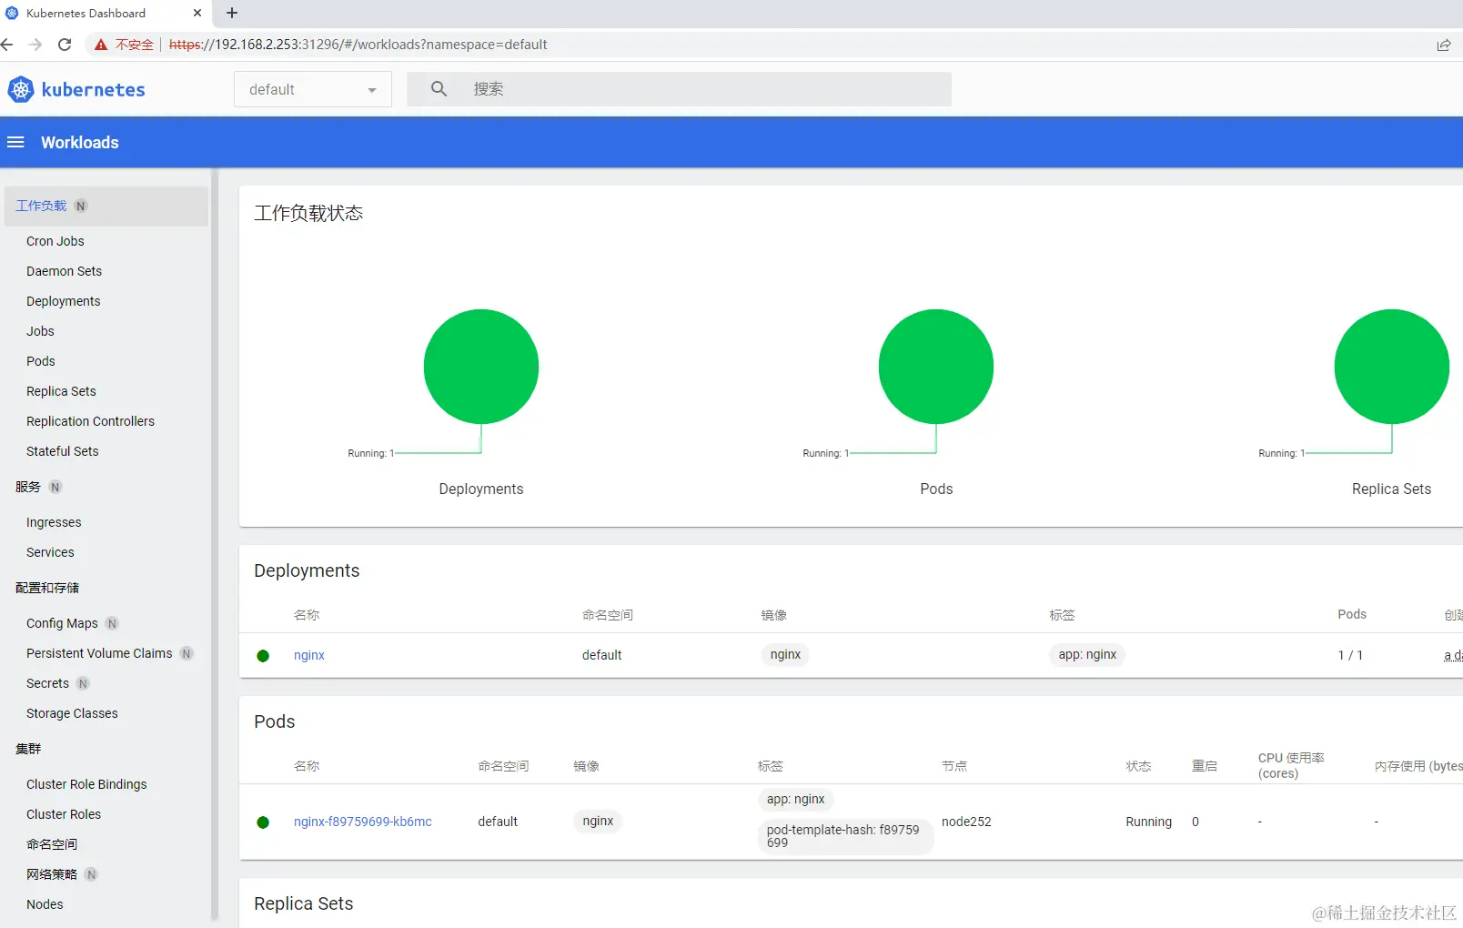Screen dimensions: 1463x928
Task: Navigate to Cluster Role Bindings
Action: coord(86,784)
